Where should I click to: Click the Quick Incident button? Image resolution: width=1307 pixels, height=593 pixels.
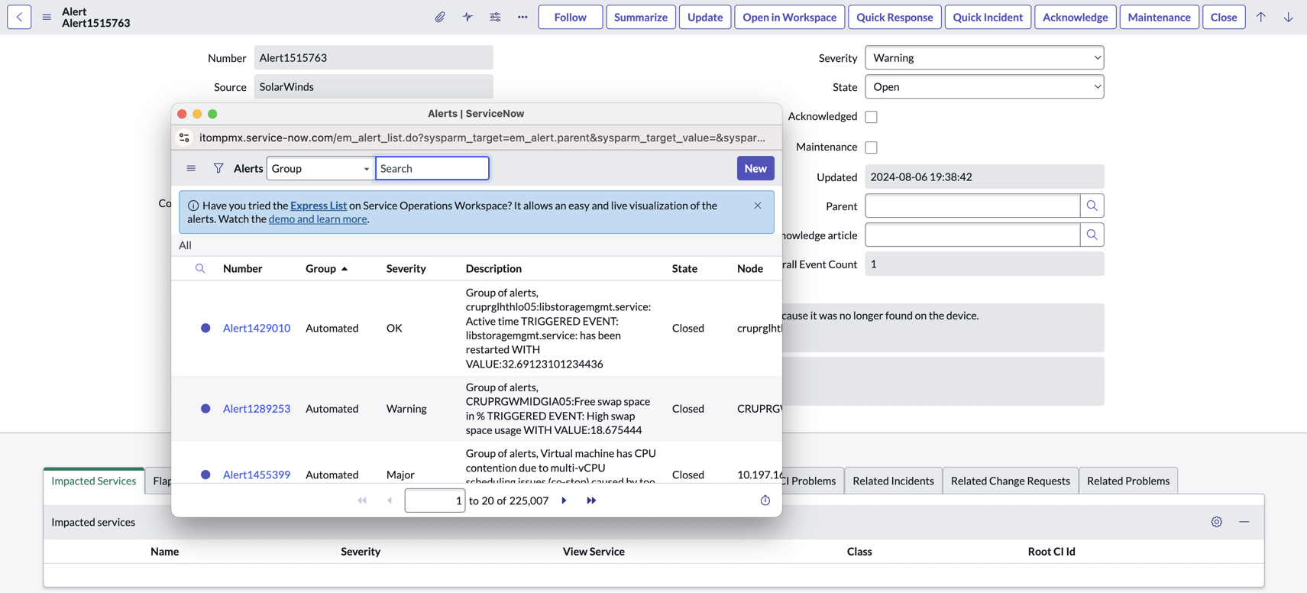987,17
